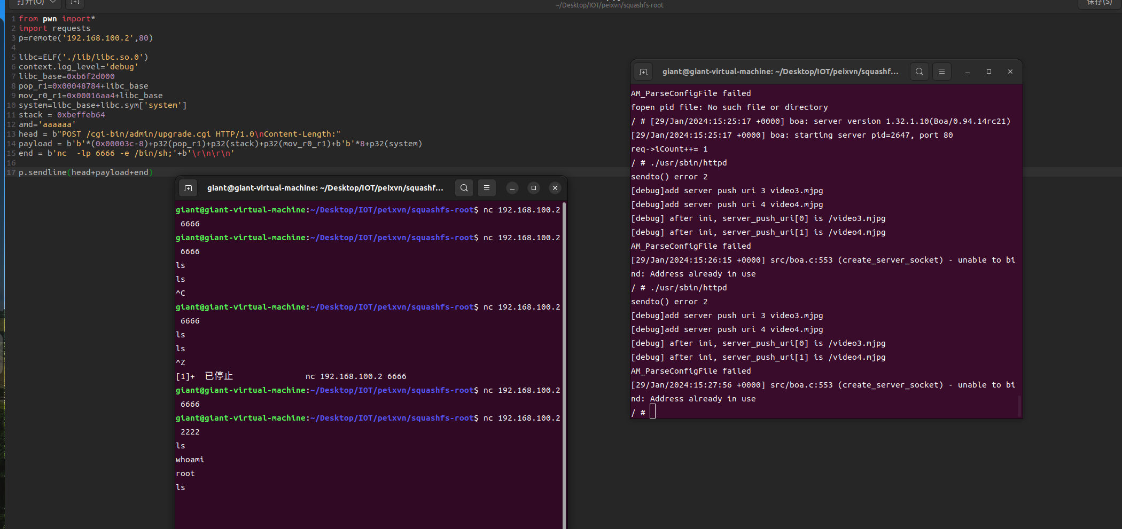Image resolution: width=1122 pixels, height=529 pixels.
Task: Click editor line 'from pwn import*'
Action: (57, 19)
